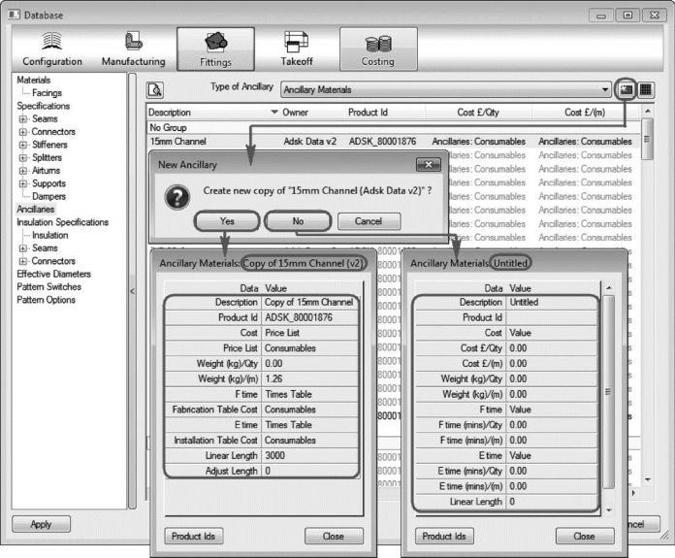Click the question mark icon in dialog
This screenshot has width=675, height=558.
177,197
